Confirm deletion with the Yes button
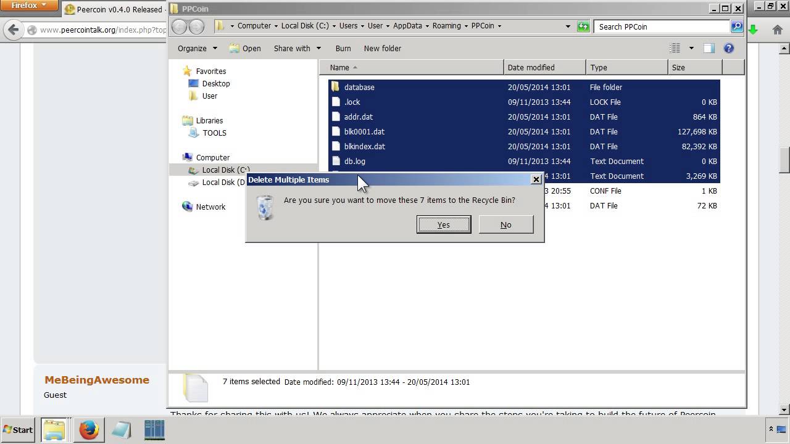This screenshot has width=790, height=444. tap(444, 224)
